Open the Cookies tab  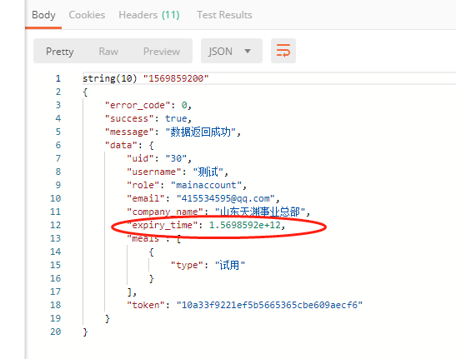(x=87, y=15)
